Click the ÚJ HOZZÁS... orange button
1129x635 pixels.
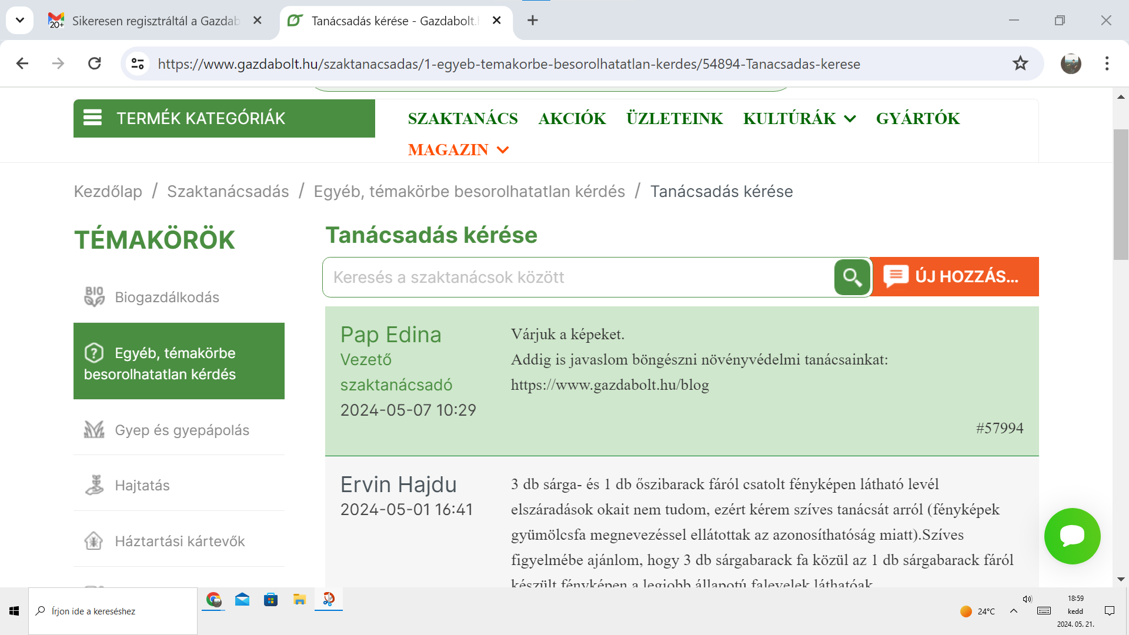(955, 276)
